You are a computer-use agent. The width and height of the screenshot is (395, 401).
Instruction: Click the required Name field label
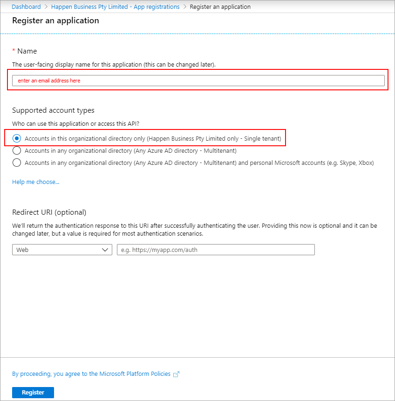(x=27, y=51)
